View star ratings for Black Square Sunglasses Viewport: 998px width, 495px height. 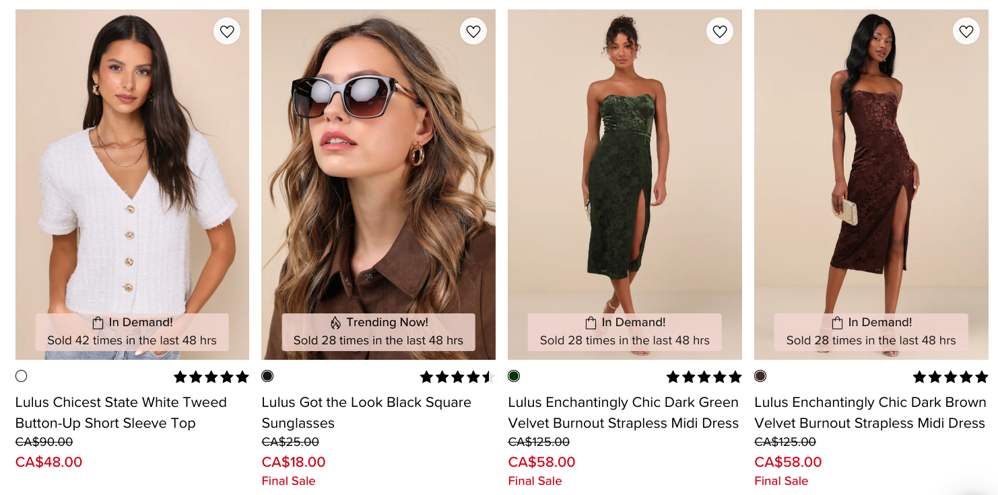pos(457,377)
